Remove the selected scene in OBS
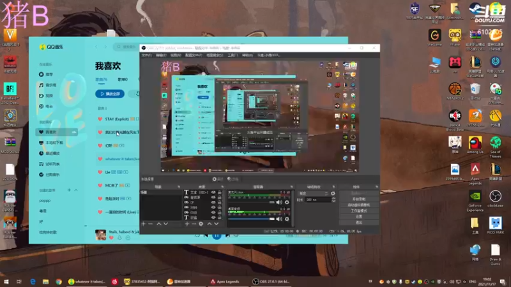 [150, 224]
